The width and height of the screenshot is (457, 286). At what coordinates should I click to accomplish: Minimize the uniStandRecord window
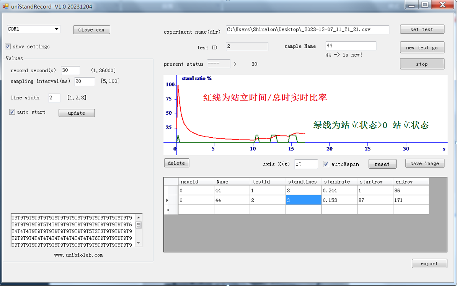(411, 4)
